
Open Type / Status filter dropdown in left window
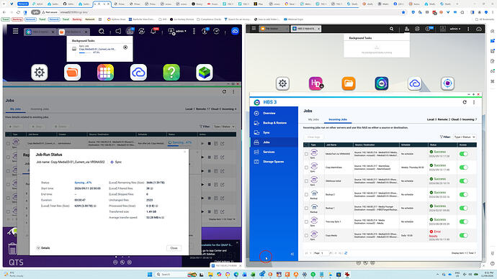click(x=224, y=127)
